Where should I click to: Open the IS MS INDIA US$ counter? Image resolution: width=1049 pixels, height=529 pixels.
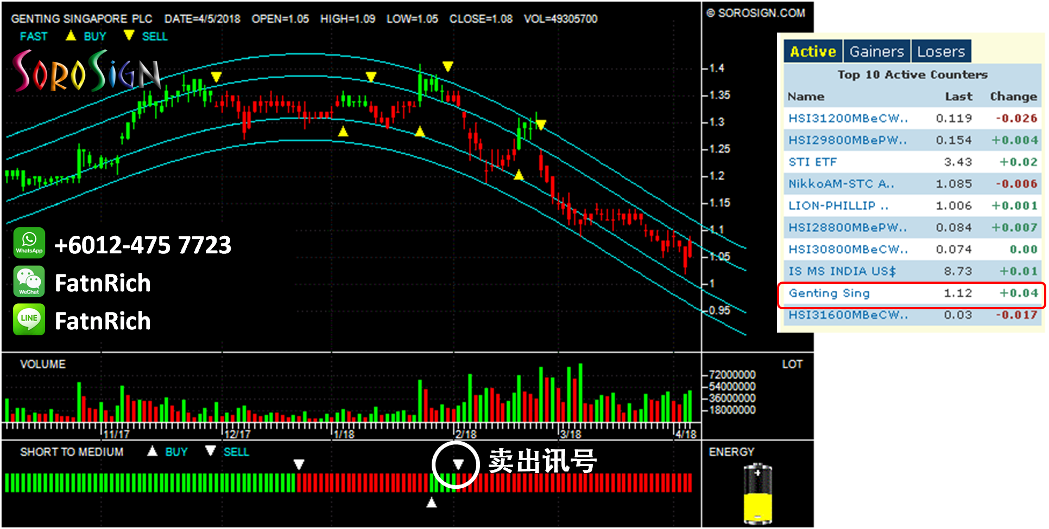tap(842, 271)
